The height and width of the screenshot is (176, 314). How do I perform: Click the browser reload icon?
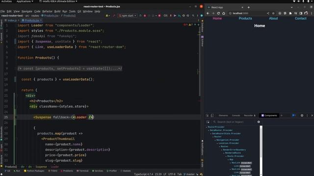pos(218,13)
